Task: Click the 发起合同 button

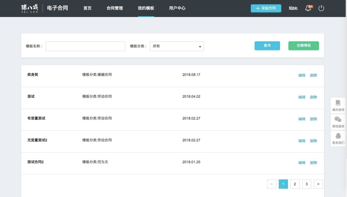Action: pos(266,8)
